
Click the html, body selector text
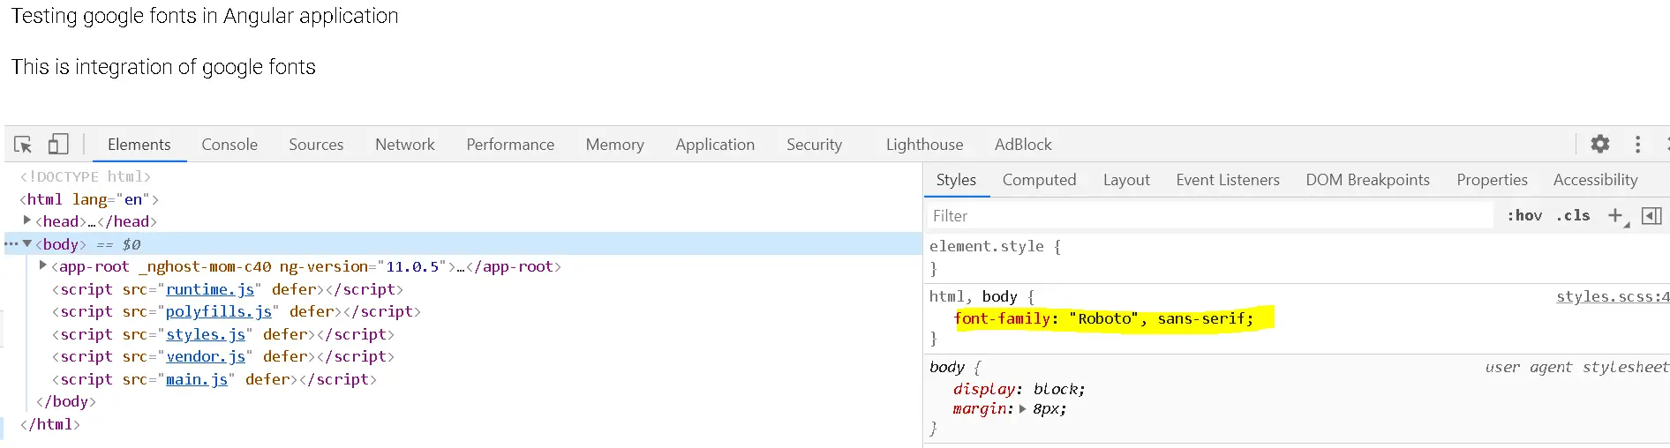point(973,297)
